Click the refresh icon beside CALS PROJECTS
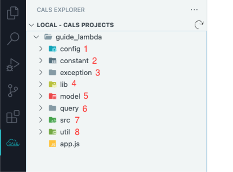The height and width of the screenshot is (172, 233). tap(198, 25)
